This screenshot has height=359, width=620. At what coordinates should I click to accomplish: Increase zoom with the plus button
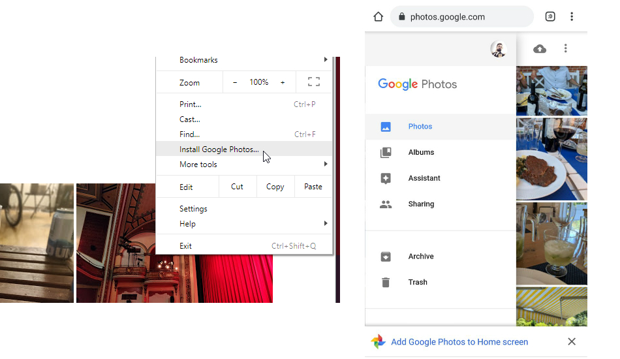coord(283,82)
